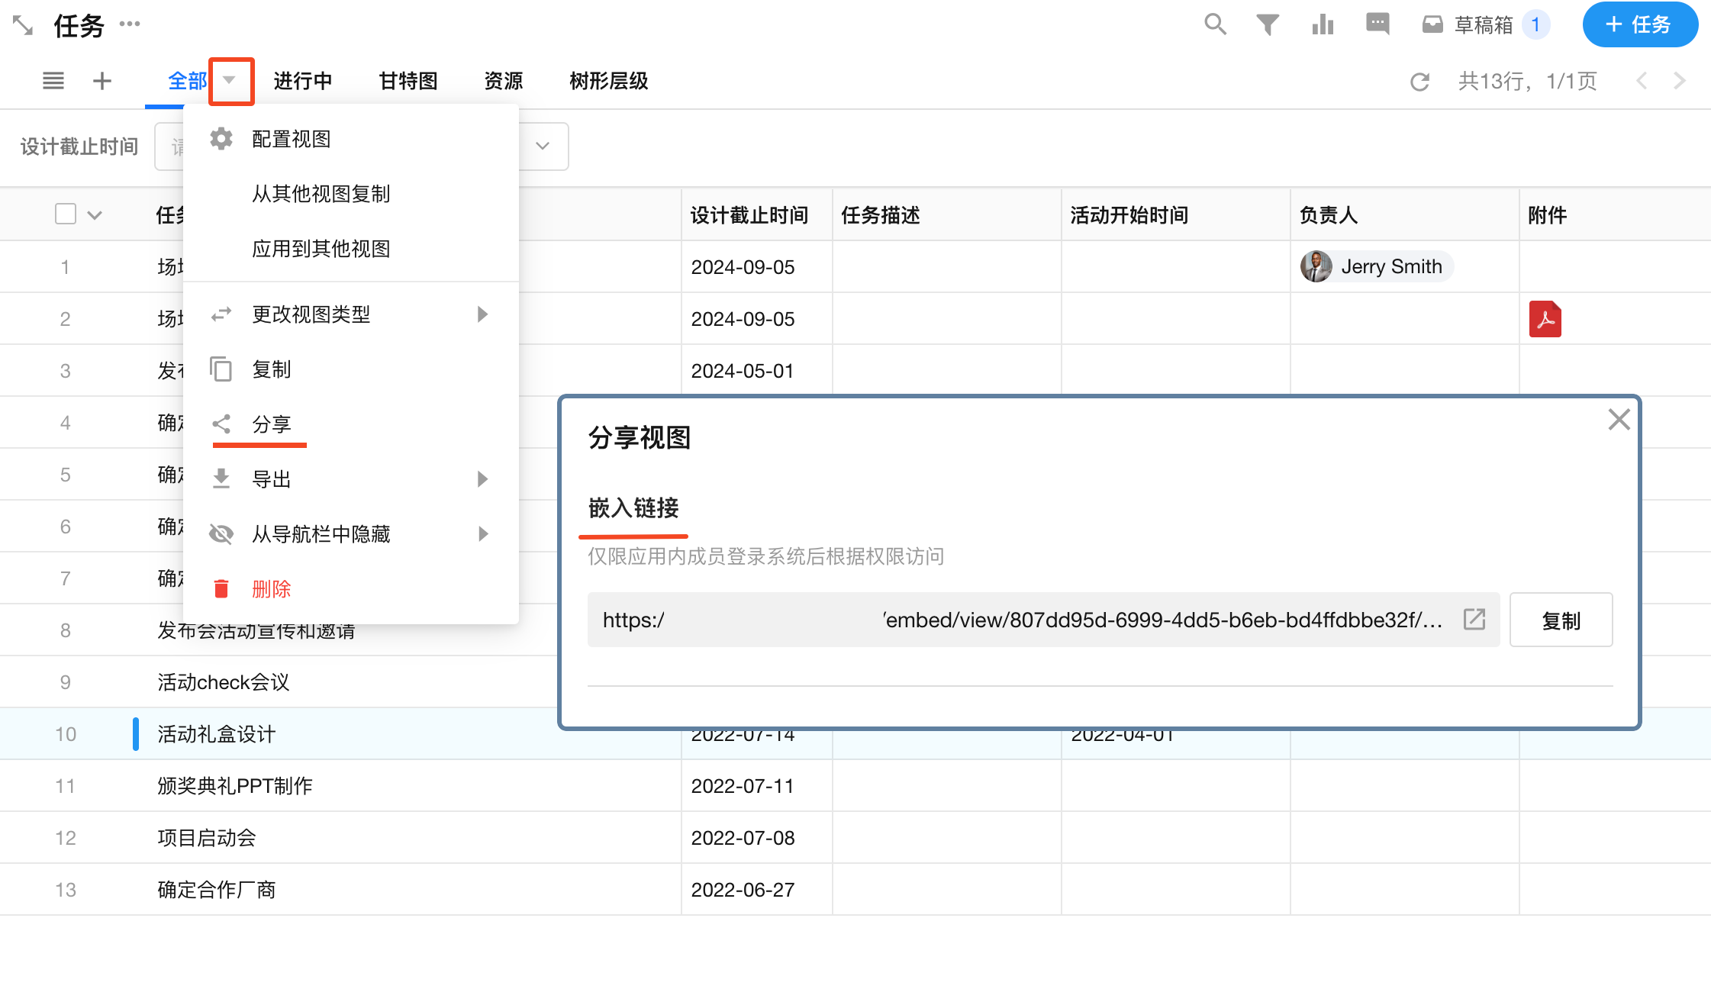Open the statistics bar chart icon
The width and height of the screenshot is (1711, 989).
click(1323, 24)
